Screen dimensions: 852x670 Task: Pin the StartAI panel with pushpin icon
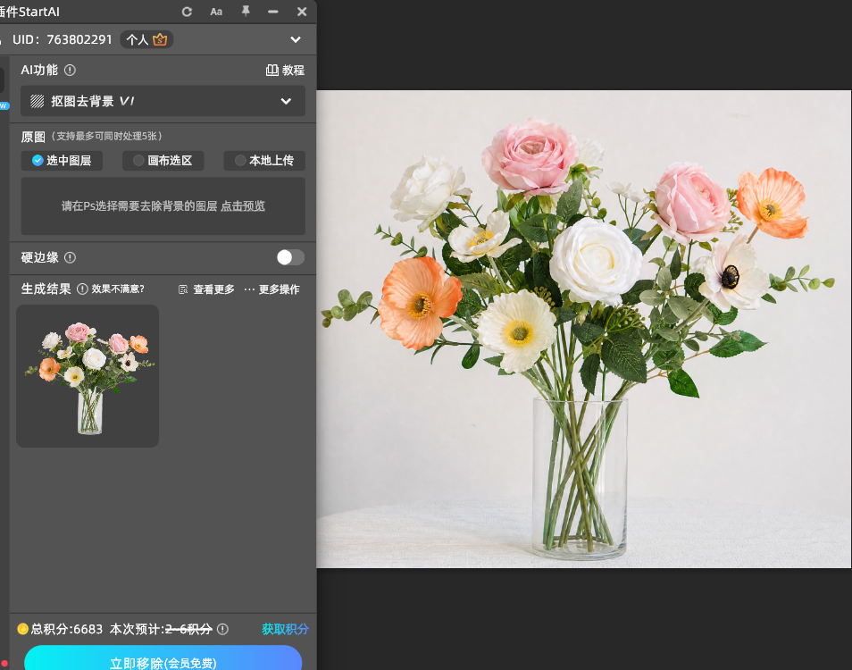[246, 11]
